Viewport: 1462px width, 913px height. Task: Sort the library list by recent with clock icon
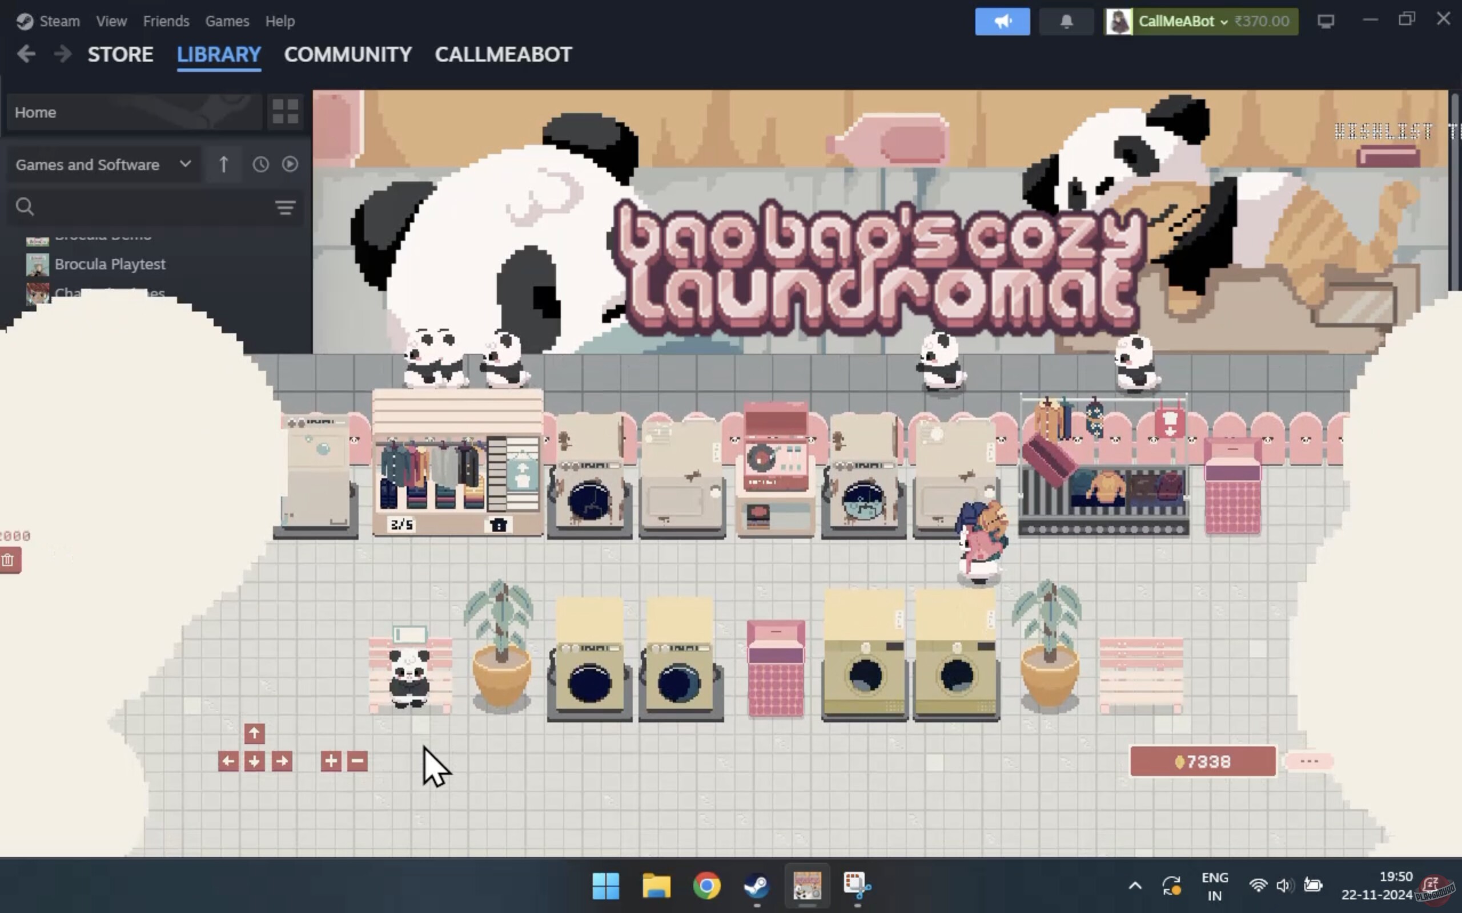pos(260,164)
